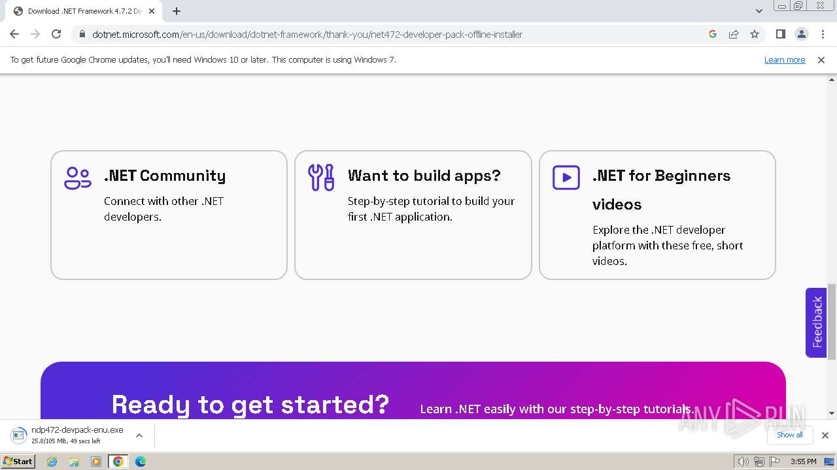This screenshot has height=470, width=837.
Task: Share this page icon
Action: [x=734, y=34]
